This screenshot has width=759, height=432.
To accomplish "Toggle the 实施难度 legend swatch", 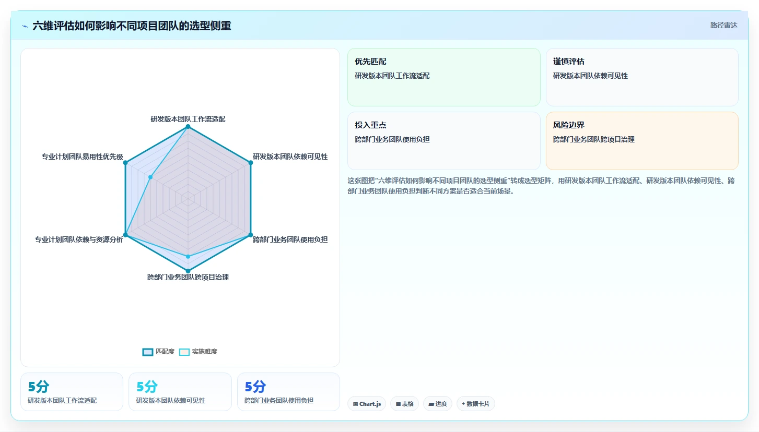I will coord(184,352).
